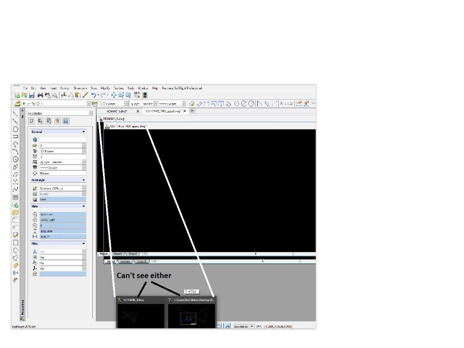Open the Window menu
The height and width of the screenshot is (348, 464).
143,88
